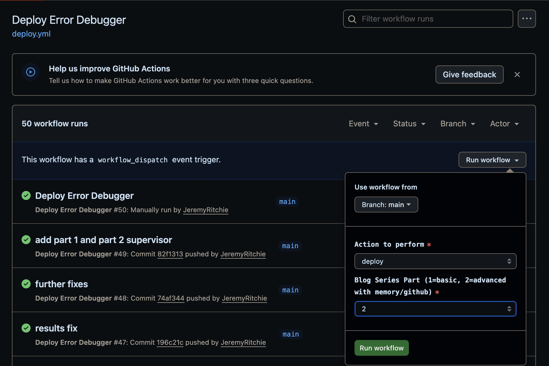
Task: Open the Status filter dropdown
Action: coord(409,124)
